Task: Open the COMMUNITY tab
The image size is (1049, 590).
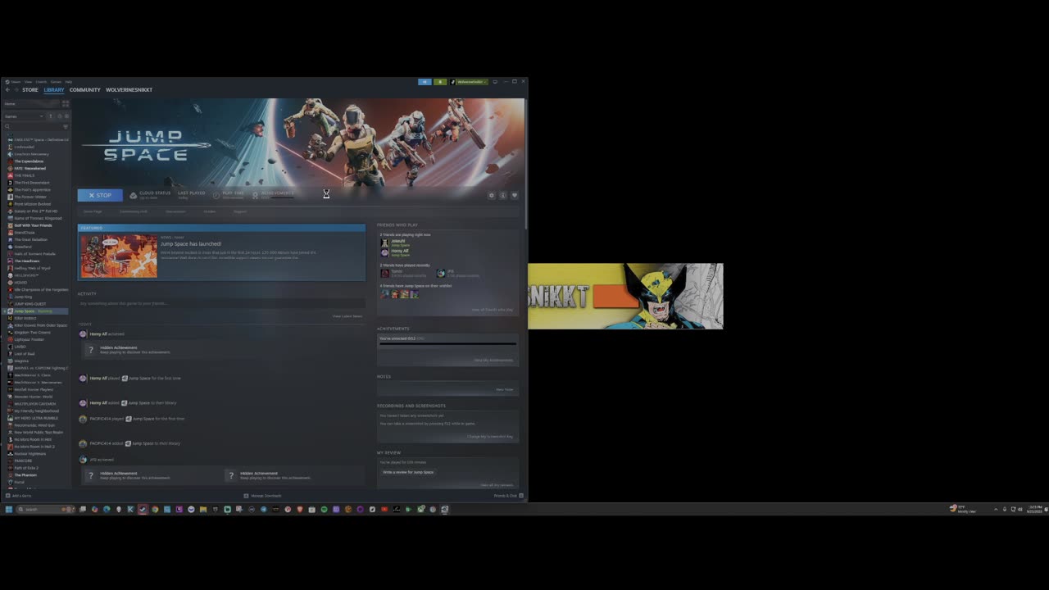Action: tap(85, 90)
